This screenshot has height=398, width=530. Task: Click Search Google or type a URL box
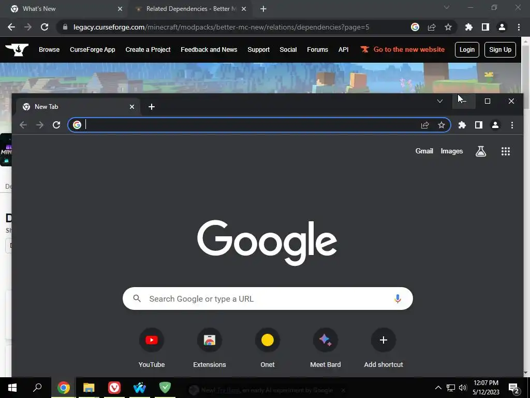coord(268,298)
